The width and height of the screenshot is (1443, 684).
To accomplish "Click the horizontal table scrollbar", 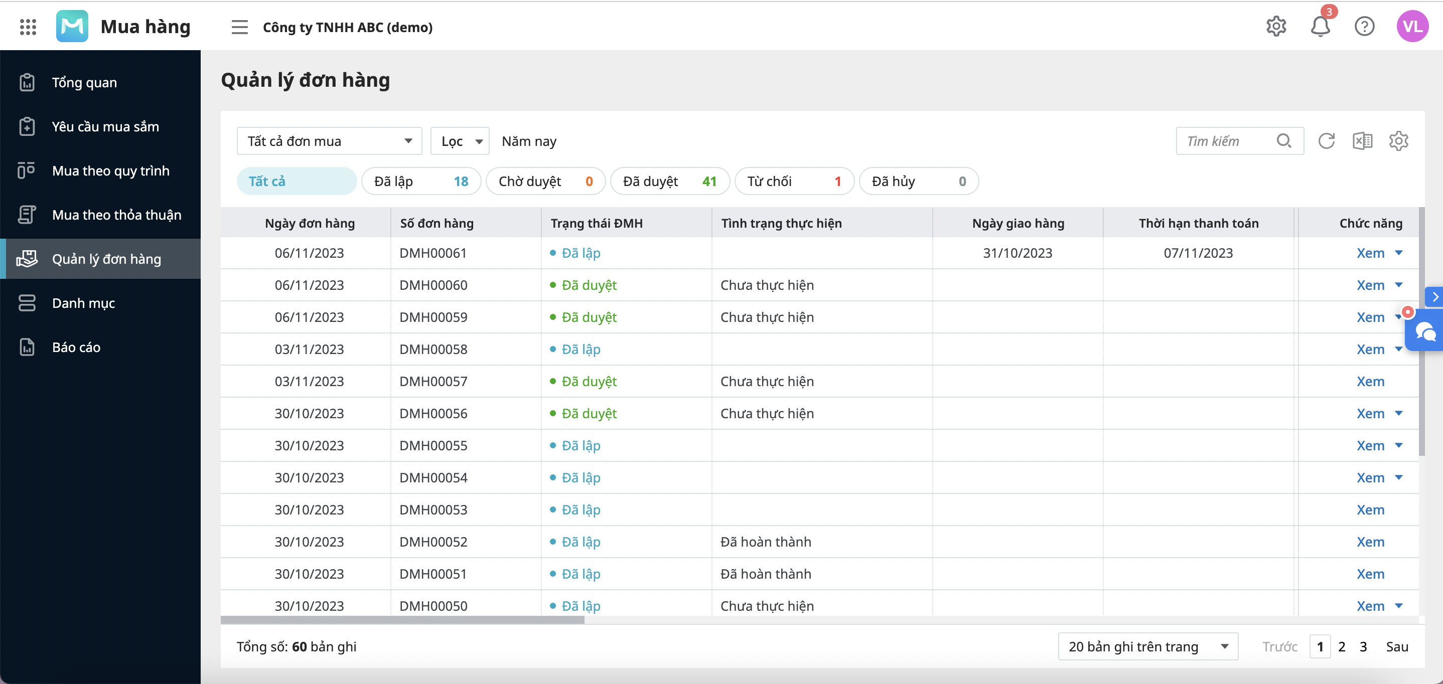I will pyautogui.click(x=402, y=620).
